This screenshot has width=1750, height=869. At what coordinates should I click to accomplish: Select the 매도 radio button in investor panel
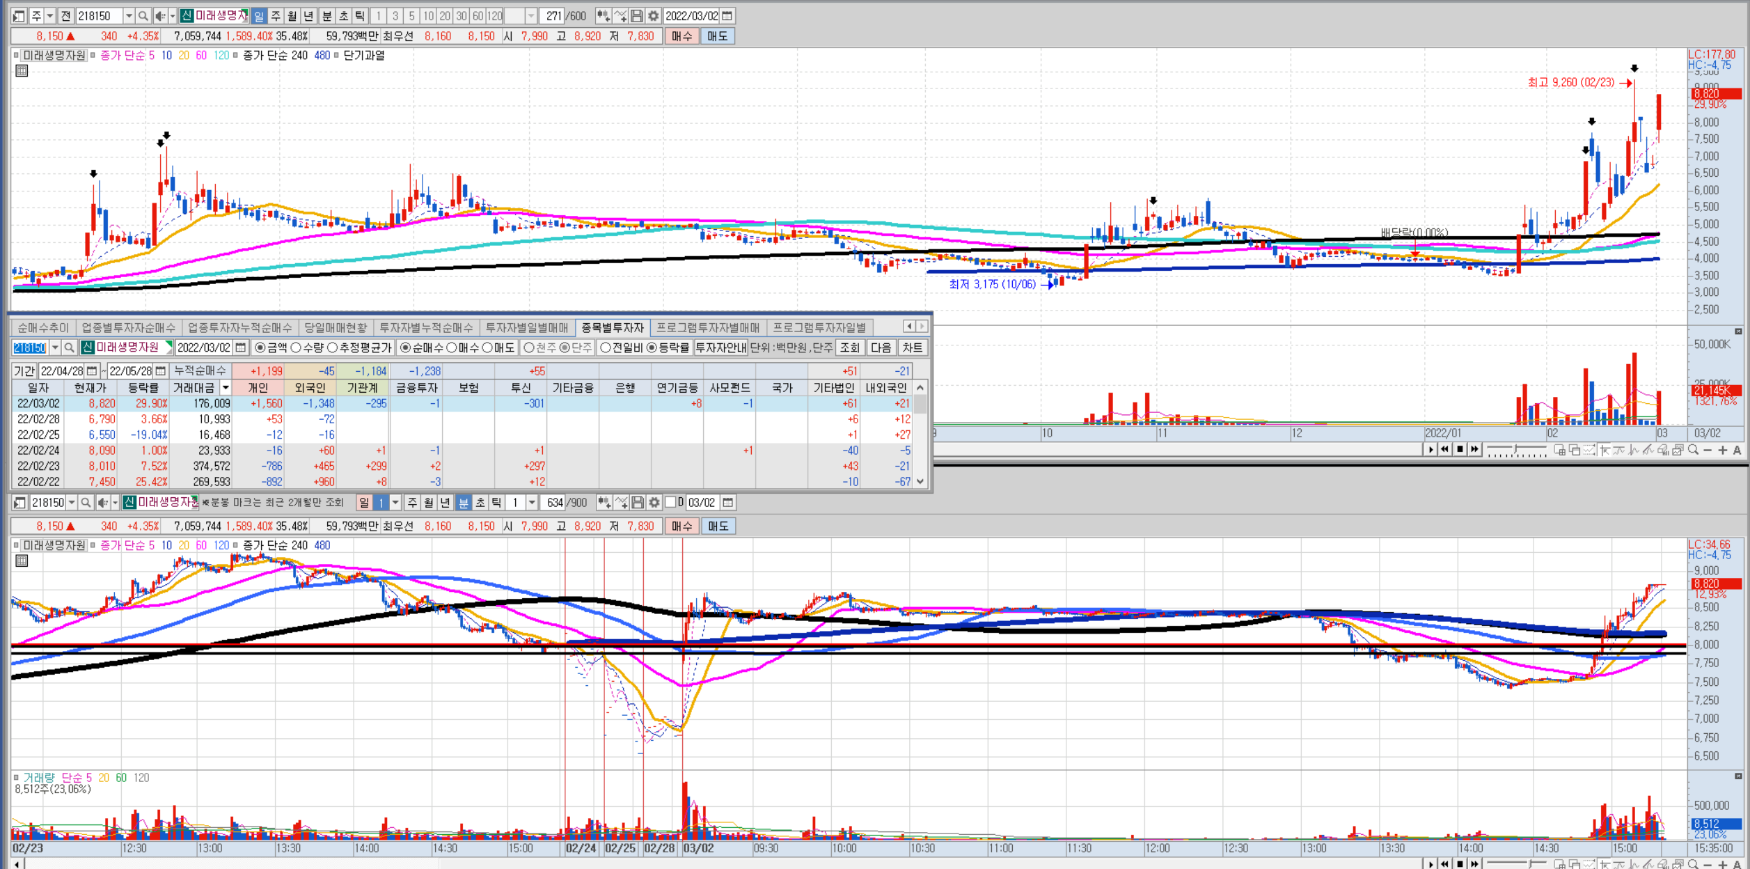(x=487, y=347)
